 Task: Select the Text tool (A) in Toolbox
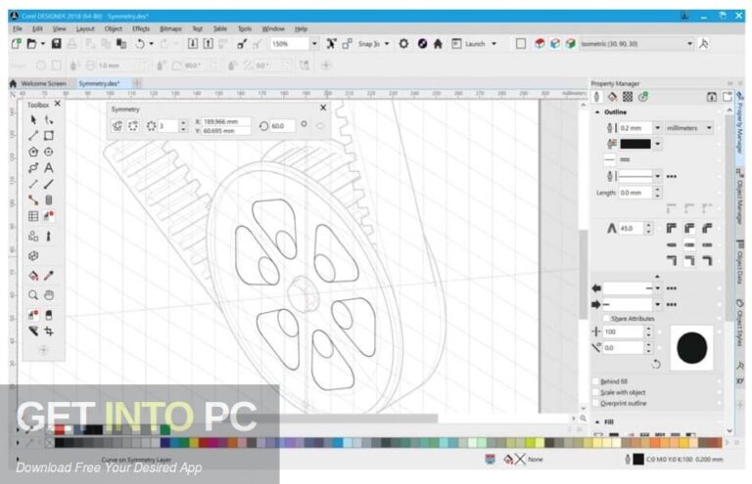[48, 168]
